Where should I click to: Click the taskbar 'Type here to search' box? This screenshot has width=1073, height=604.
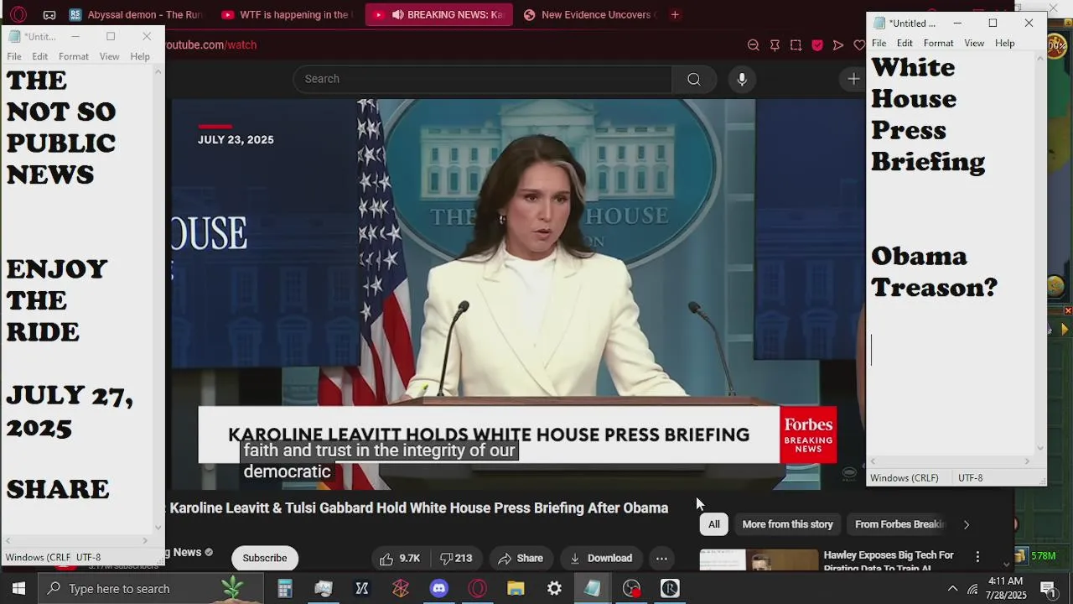pyautogui.click(x=151, y=588)
